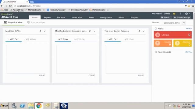Click VIEW ALL recent alerts
The height and width of the screenshot is (109, 195).
pyautogui.click(x=188, y=52)
